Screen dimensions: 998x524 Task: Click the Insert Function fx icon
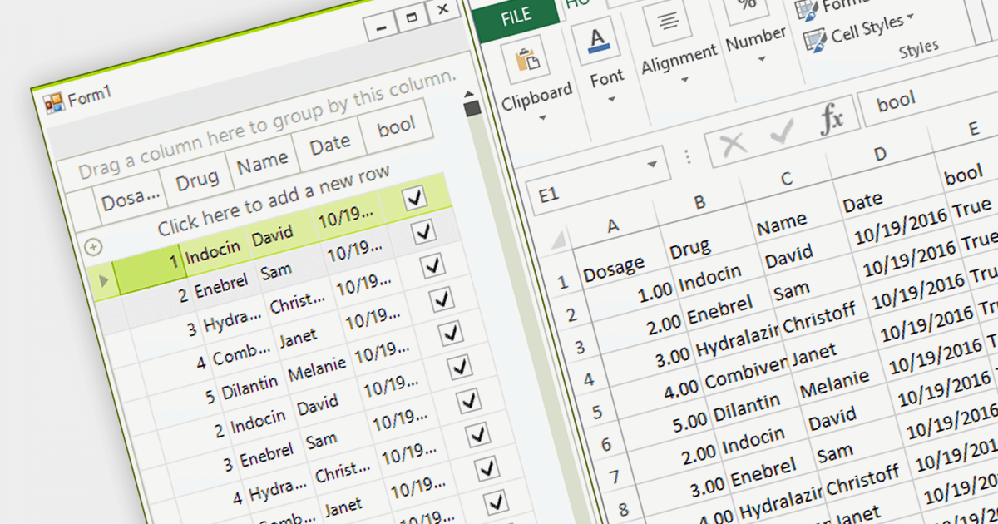[x=831, y=119]
